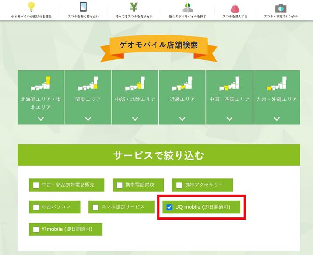The image size is (313, 255).
Task: Open 持ってるスマホを売りたい menu item
Action: (134, 17)
